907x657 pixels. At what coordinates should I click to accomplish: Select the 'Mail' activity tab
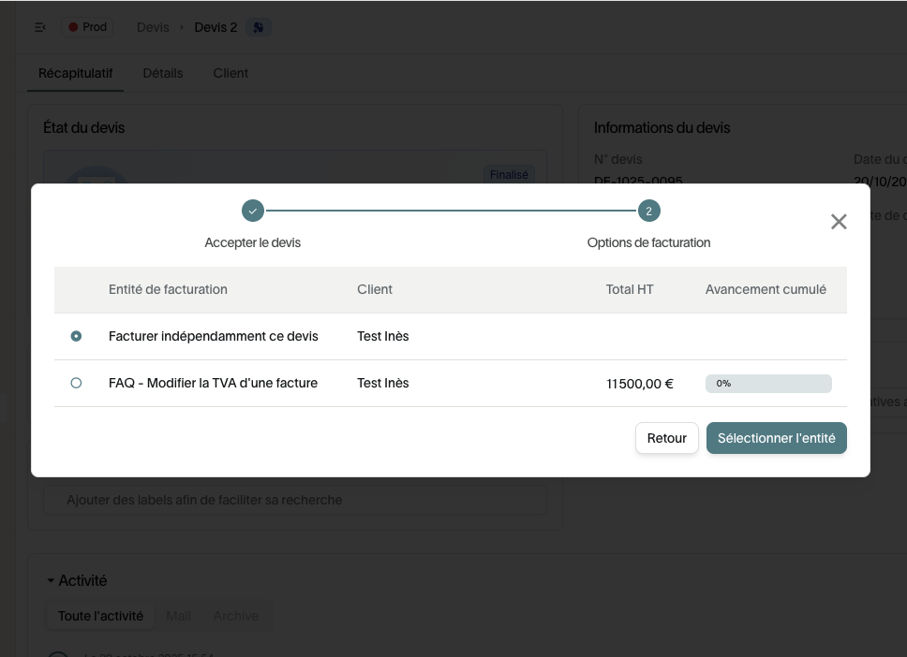pos(178,616)
